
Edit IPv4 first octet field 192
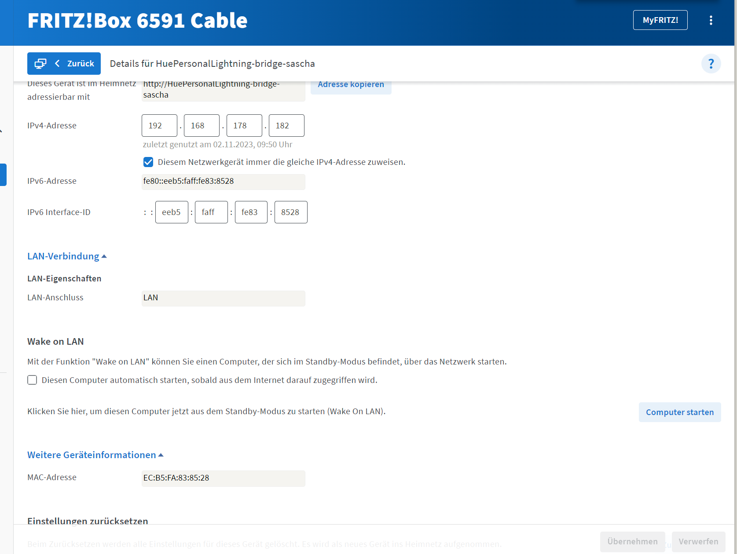tap(159, 126)
